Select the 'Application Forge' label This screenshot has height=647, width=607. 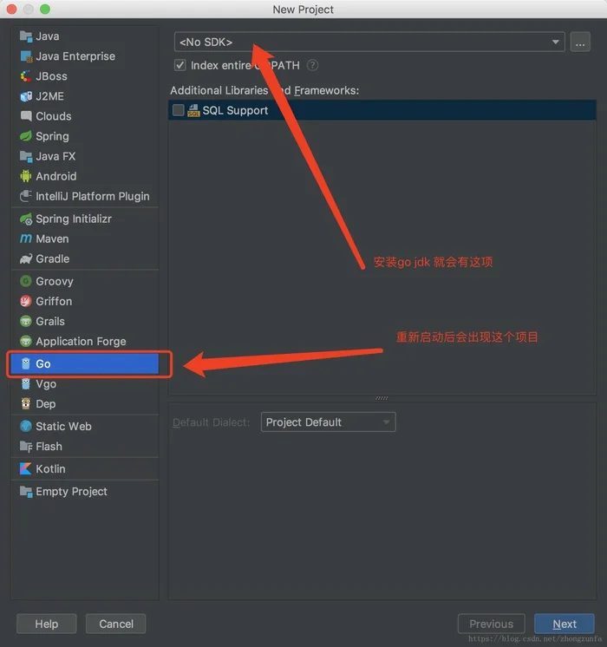81,341
